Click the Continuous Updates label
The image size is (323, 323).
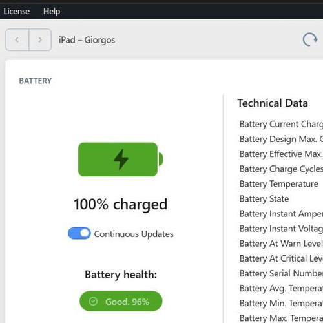134,234
